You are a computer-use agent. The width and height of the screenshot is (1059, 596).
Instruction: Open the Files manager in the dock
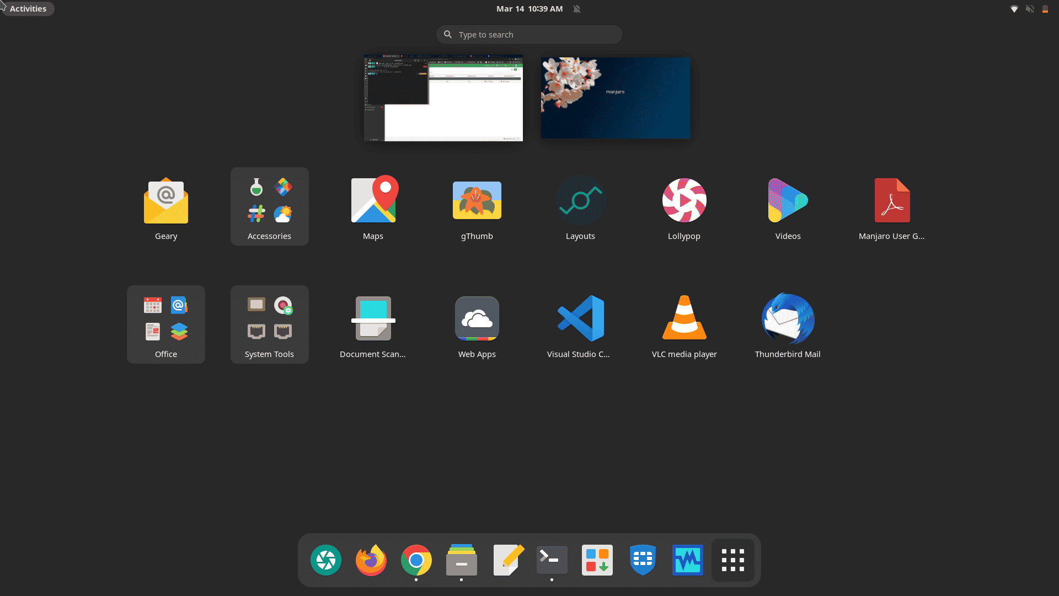point(461,560)
